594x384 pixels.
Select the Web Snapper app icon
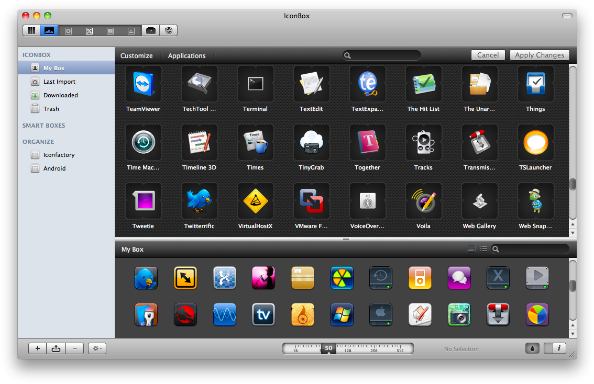(536, 201)
